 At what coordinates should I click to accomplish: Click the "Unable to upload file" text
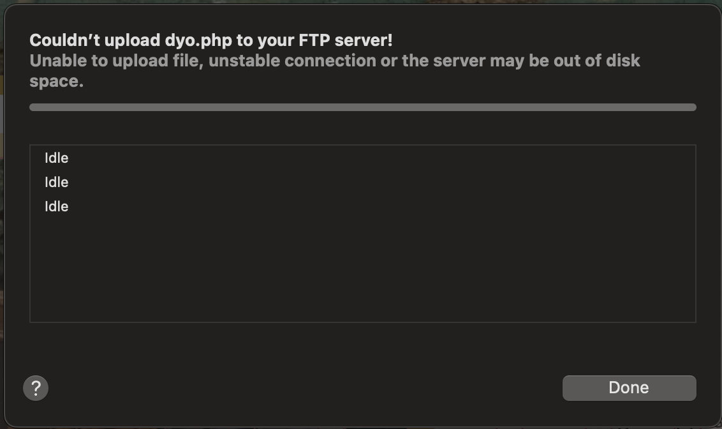(x=114, y=61)
